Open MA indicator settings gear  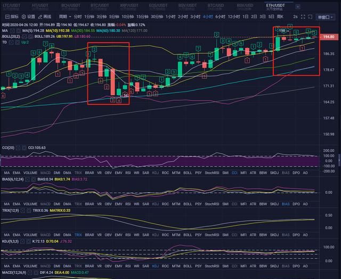(13, 31)
